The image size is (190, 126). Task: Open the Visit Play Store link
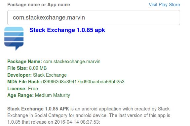click(x=164, y=5)
